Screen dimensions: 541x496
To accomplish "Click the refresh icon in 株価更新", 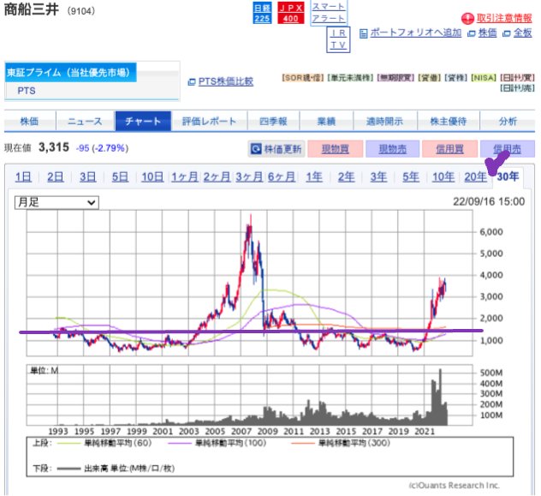I will pyautogui.click(x=256, y=149).
